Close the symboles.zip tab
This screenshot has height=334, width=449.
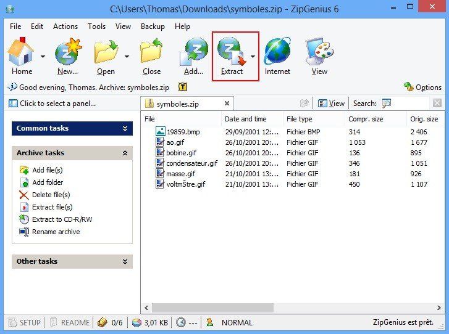point(227,103)
